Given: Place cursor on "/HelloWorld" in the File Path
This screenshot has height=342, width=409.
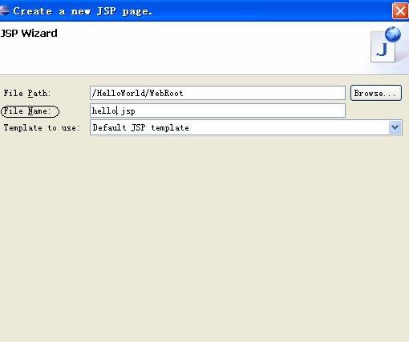Looking at the screenshot, I should (119, 93).
